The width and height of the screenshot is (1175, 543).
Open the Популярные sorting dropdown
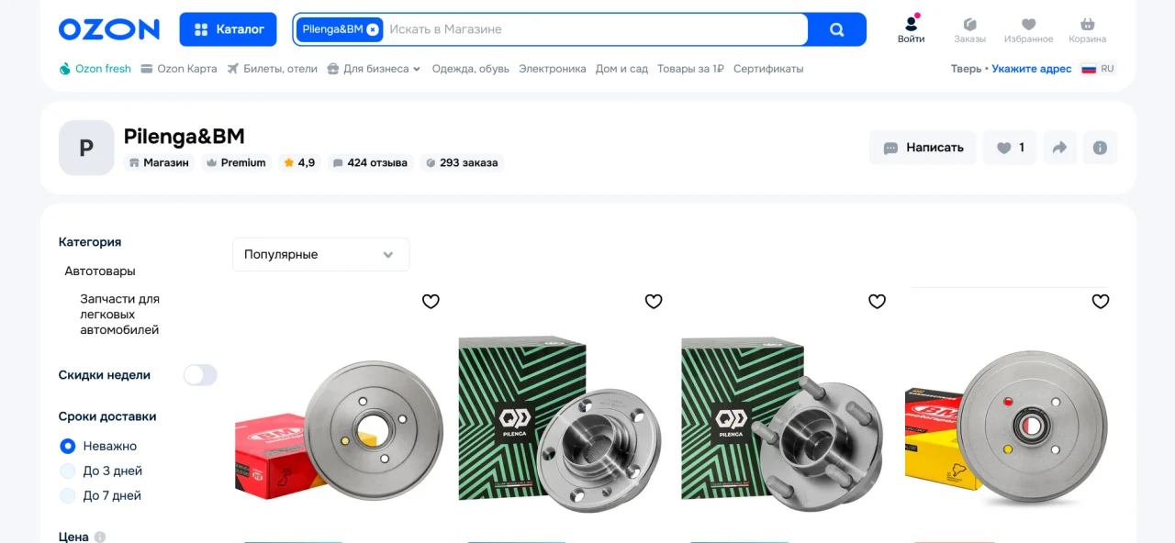(320, 255)
